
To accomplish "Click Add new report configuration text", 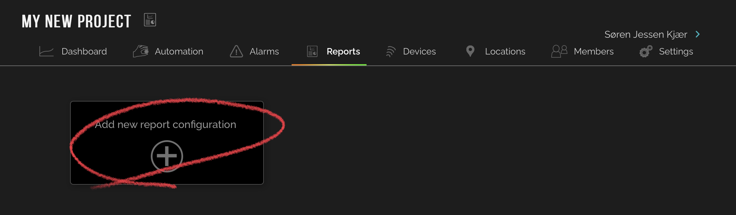I will pyautogui.click(x=166, y=124).
